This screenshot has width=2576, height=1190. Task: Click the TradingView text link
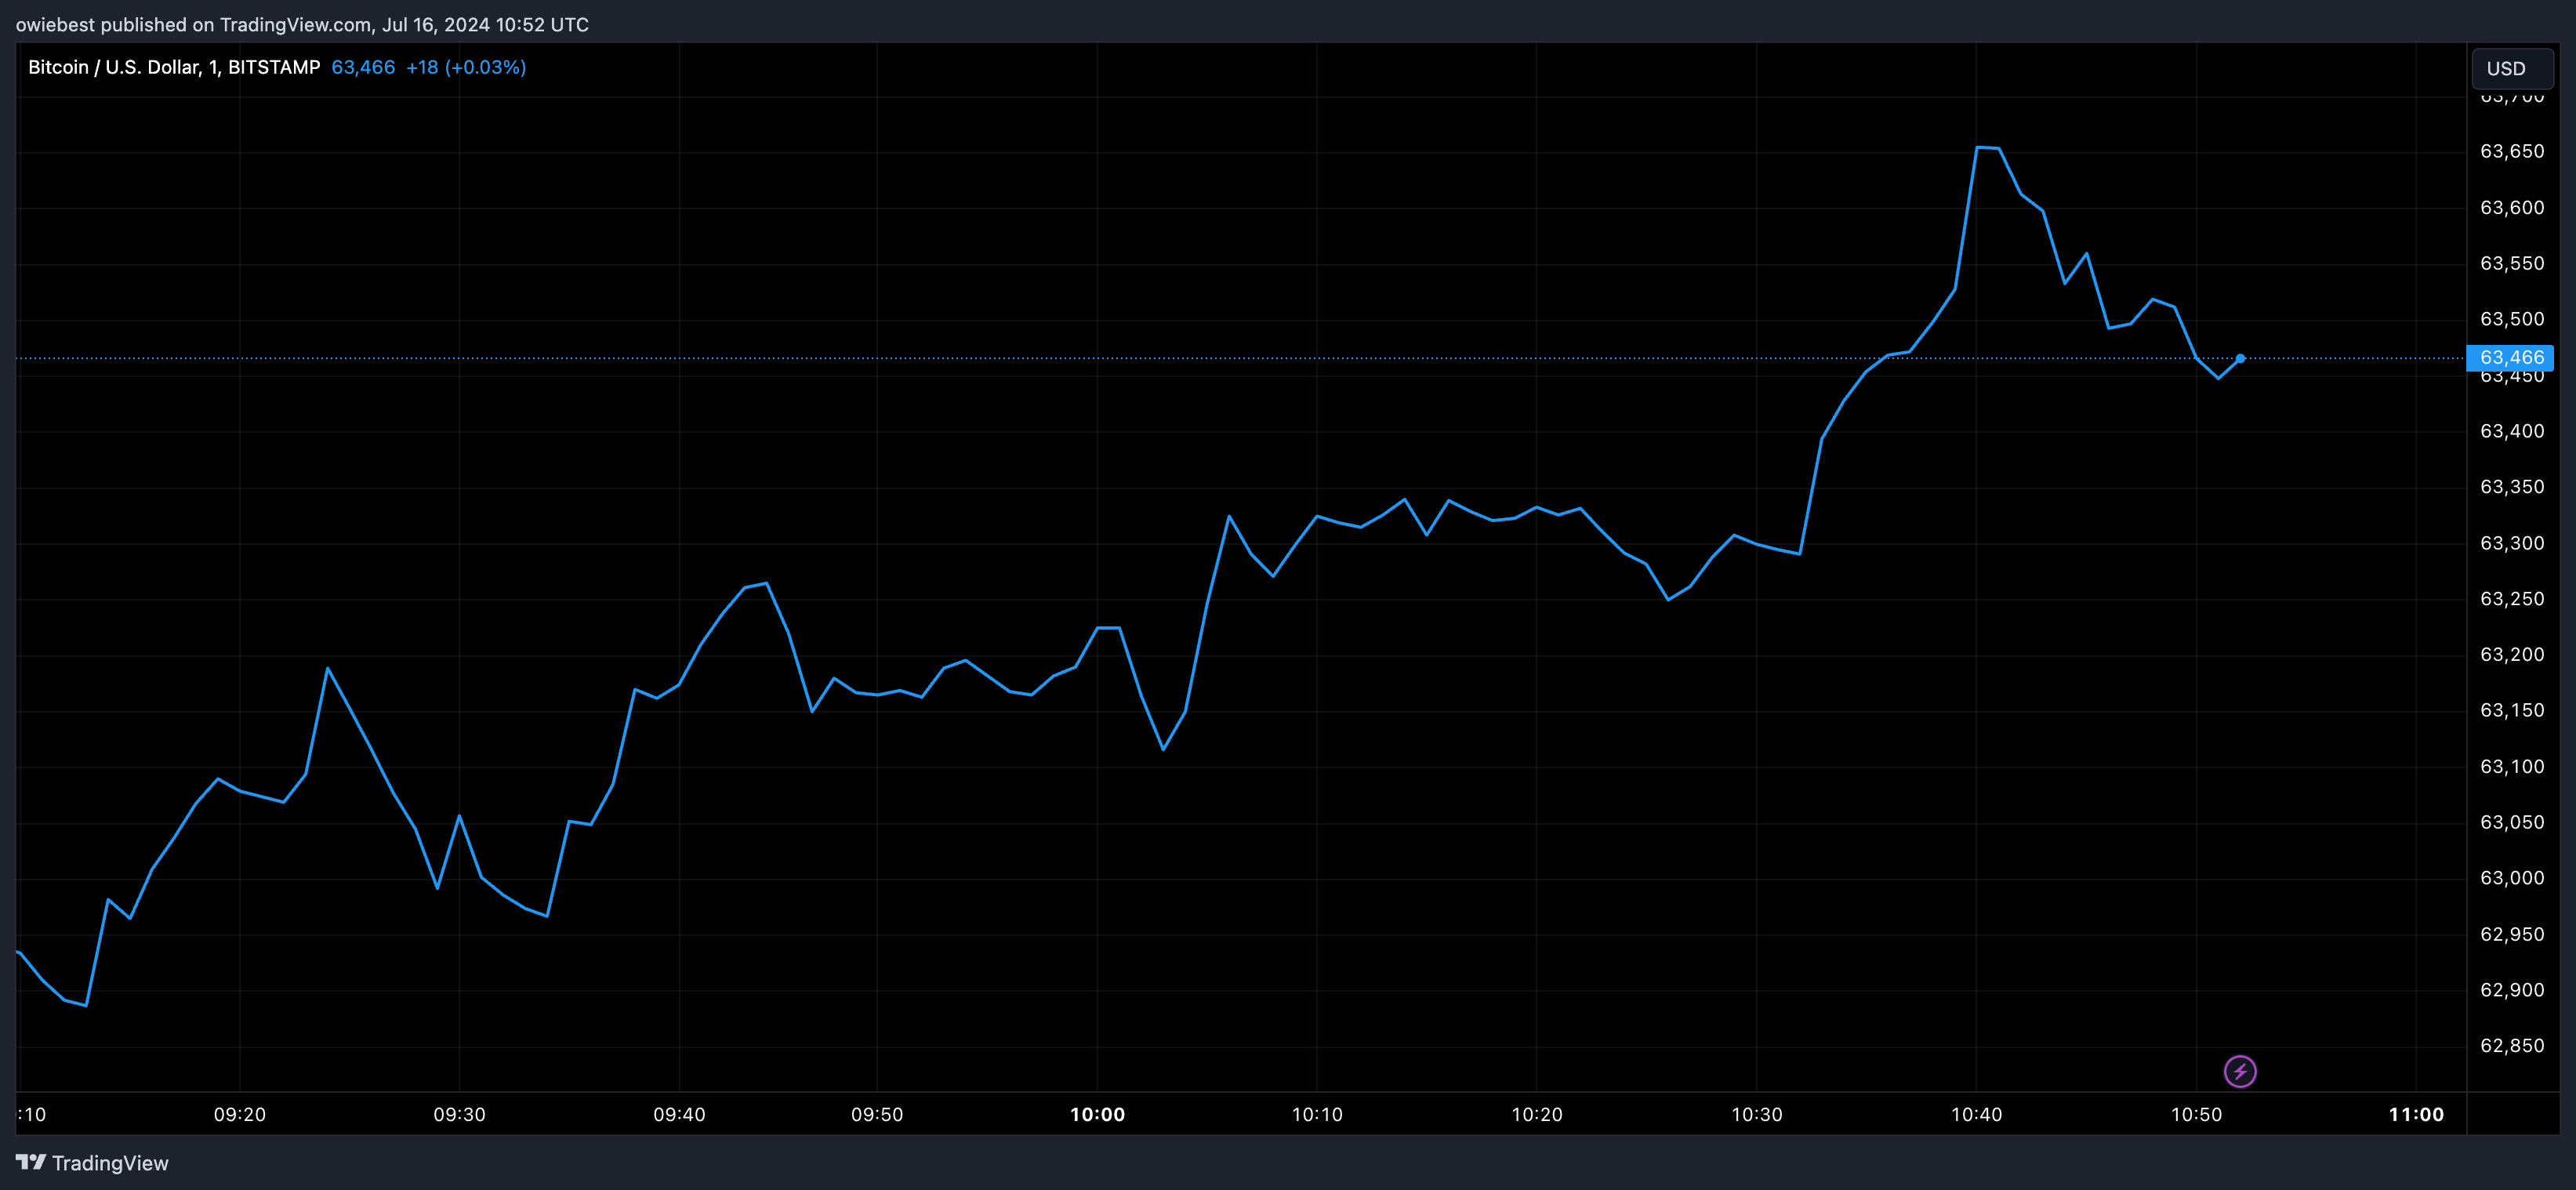(x=110, y=1163)
